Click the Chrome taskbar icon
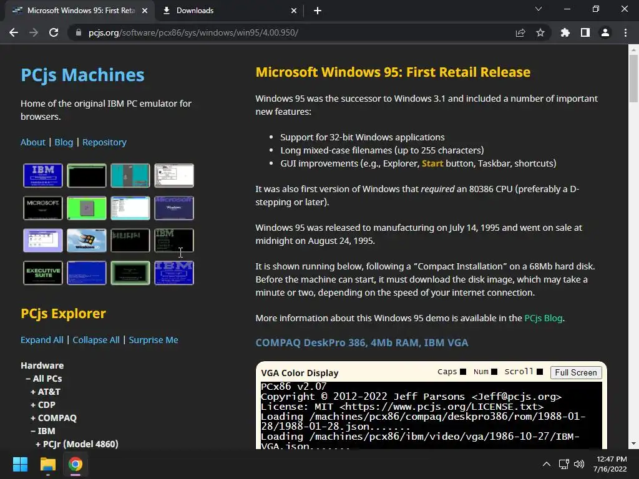Image resolution: width=639 pixels, height=479 pixels. click(x=76, y=464)
